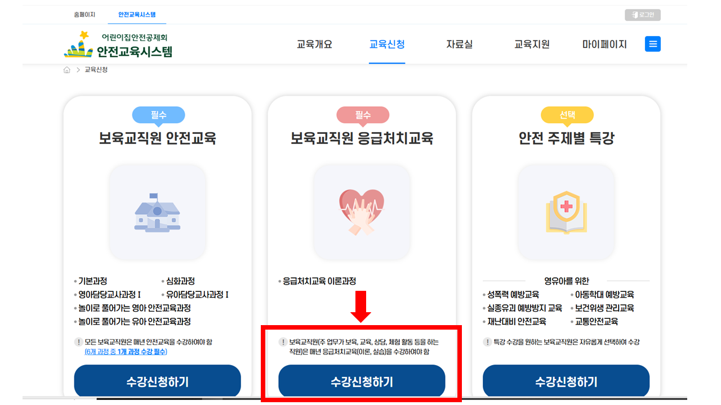Click 수강신청하기 under 응급처치교육

362,382
